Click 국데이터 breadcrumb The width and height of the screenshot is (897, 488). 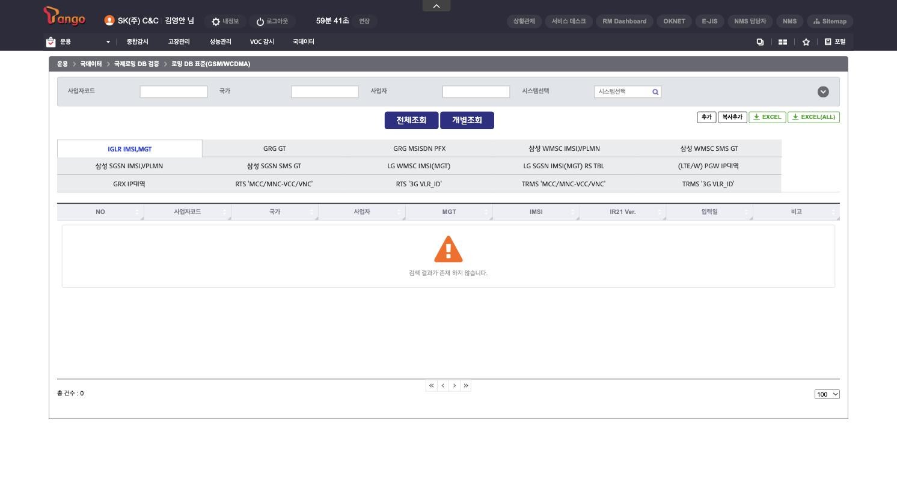click(91, 64)
